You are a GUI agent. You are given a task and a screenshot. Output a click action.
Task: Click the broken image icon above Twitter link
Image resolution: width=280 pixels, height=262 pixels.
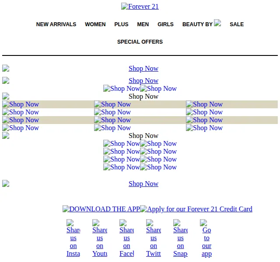[x=150, y=223]
